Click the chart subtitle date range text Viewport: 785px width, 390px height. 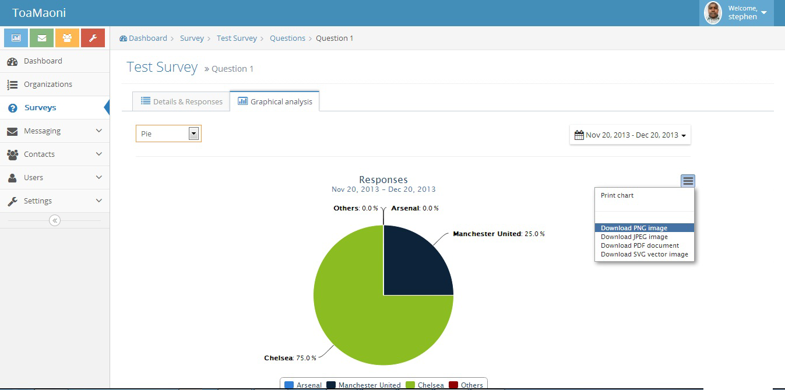(383, 189)
